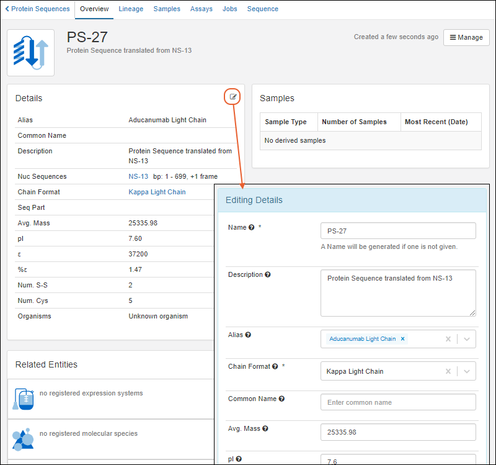Viewport: 496px width, 465px height.
Task: Expand the Alias dropdown arrow
Action: 467,339
